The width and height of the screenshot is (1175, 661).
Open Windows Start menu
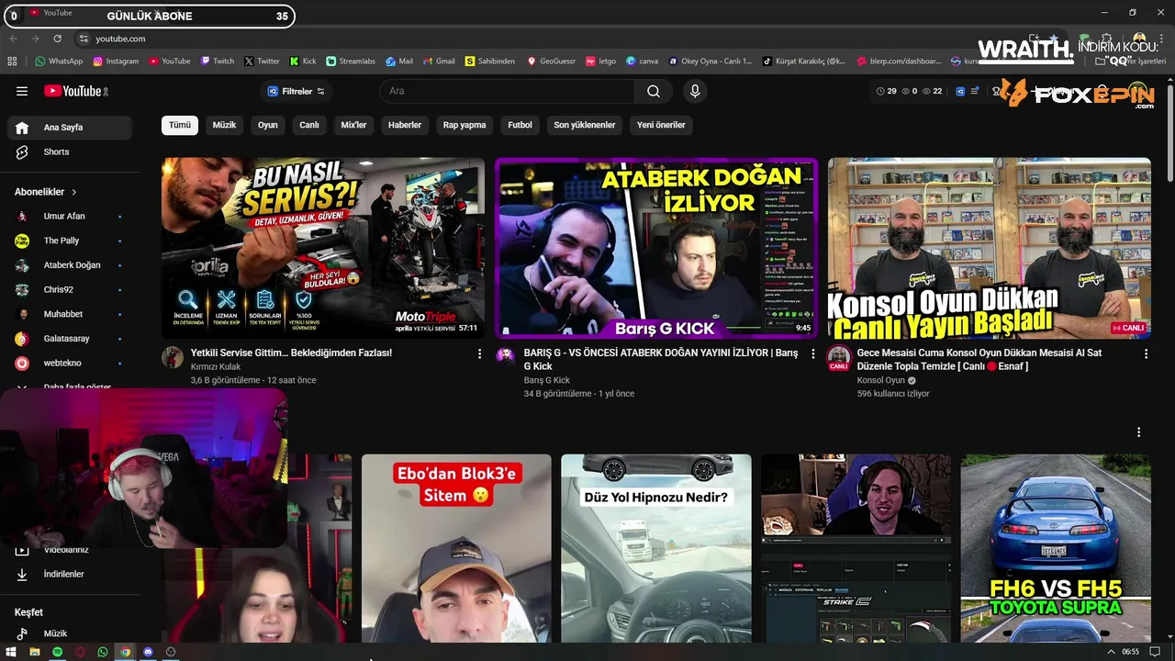click(x=12, y=652)
